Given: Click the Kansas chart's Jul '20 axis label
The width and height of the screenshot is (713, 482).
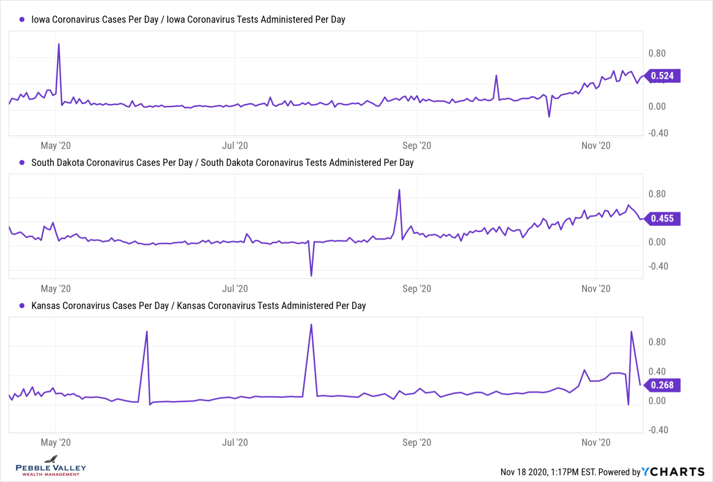Looking at the screenshot, I should tap(235, 442).
